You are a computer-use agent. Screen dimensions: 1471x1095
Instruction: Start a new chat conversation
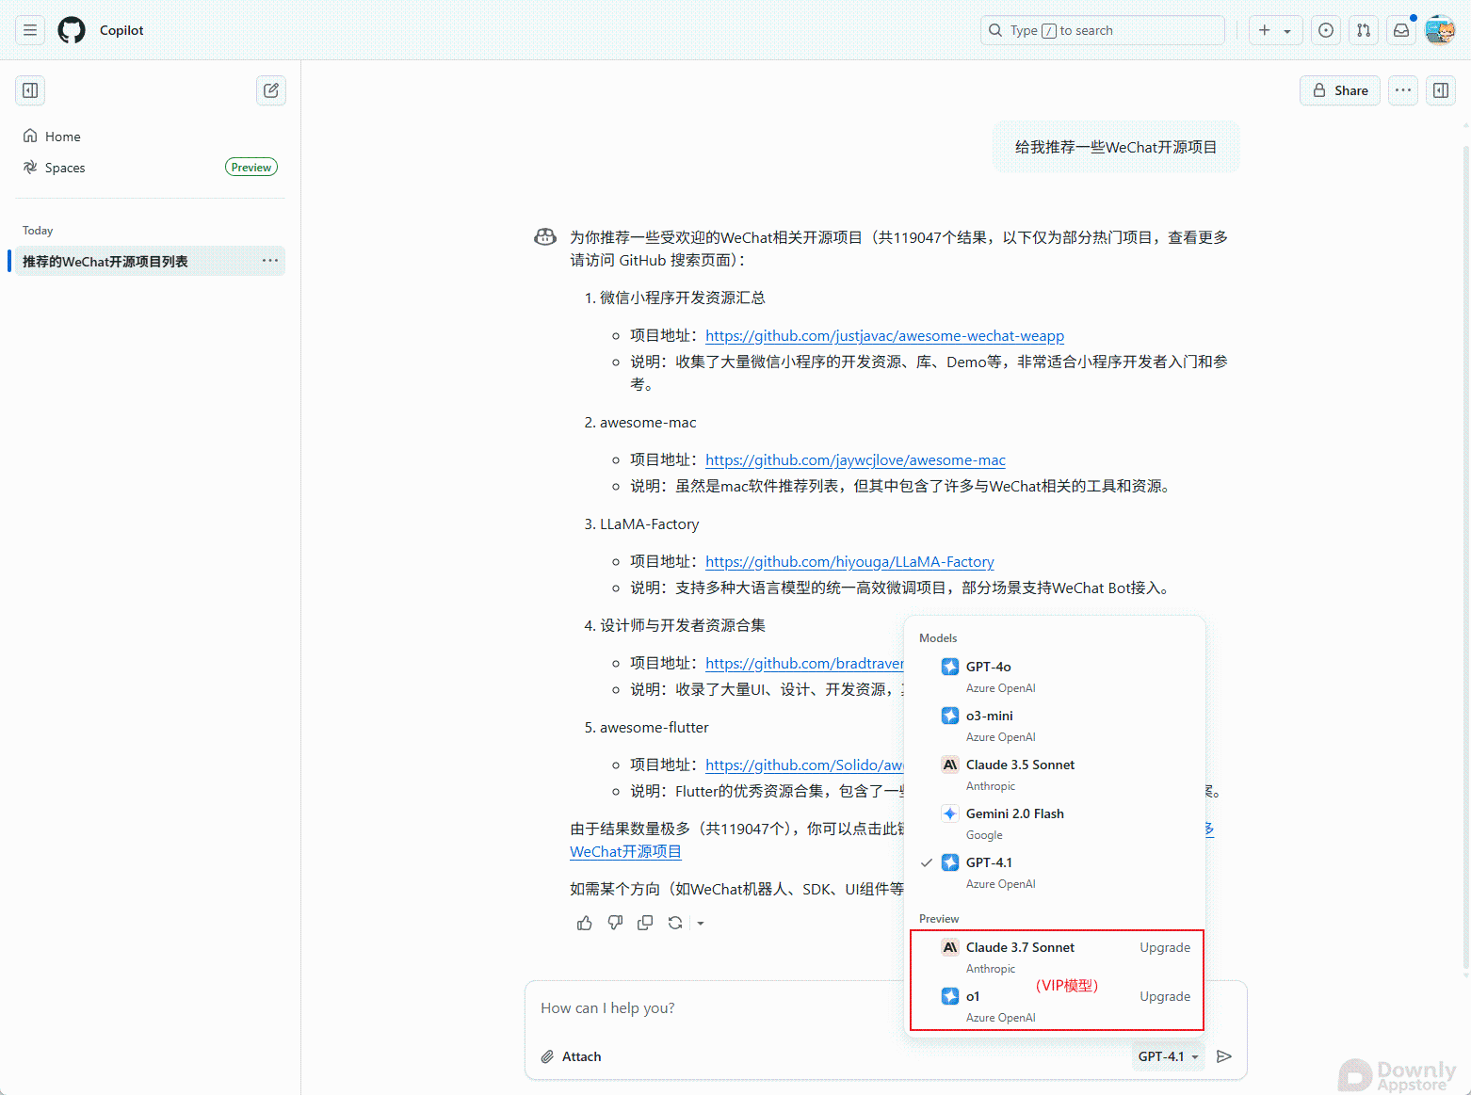pyautogui.click(x=271, y=90)
